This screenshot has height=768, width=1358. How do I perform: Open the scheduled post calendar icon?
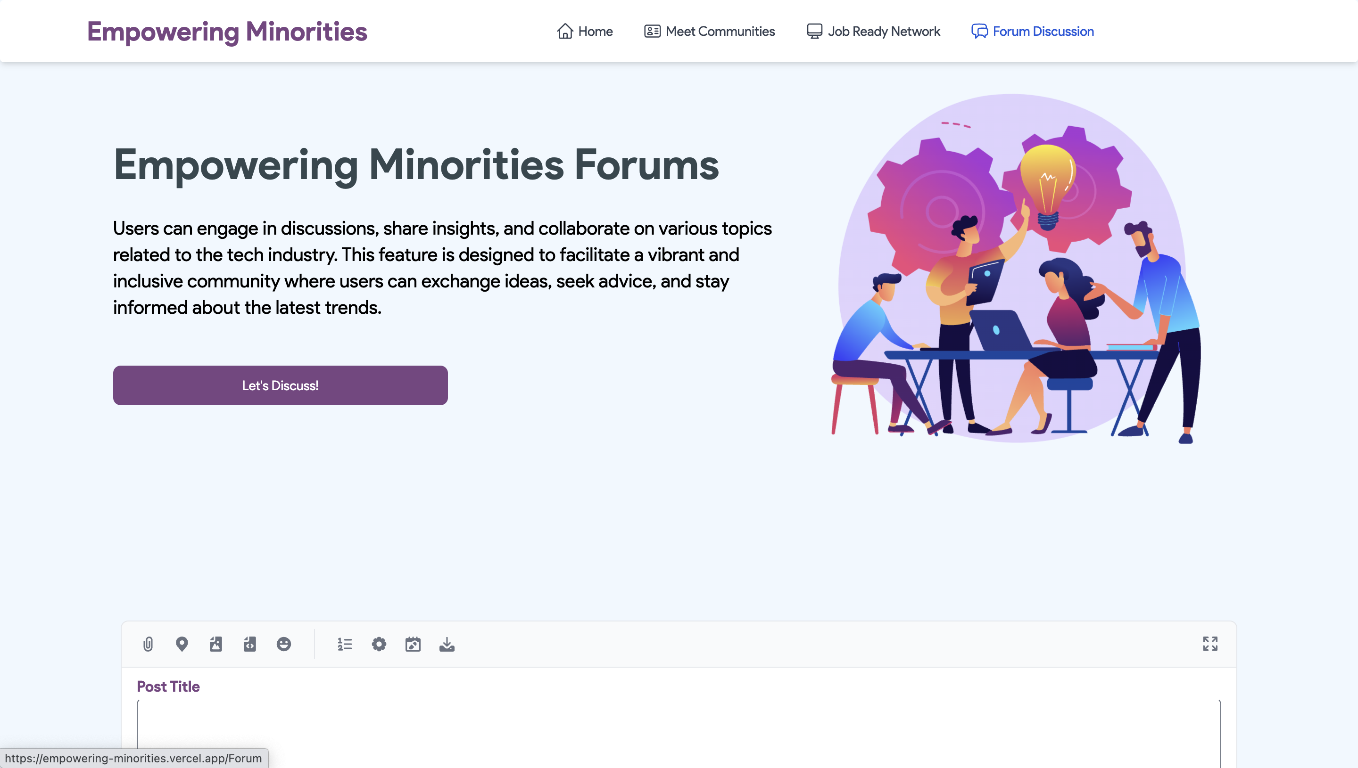pyautogui.click(x=413, y=644)
